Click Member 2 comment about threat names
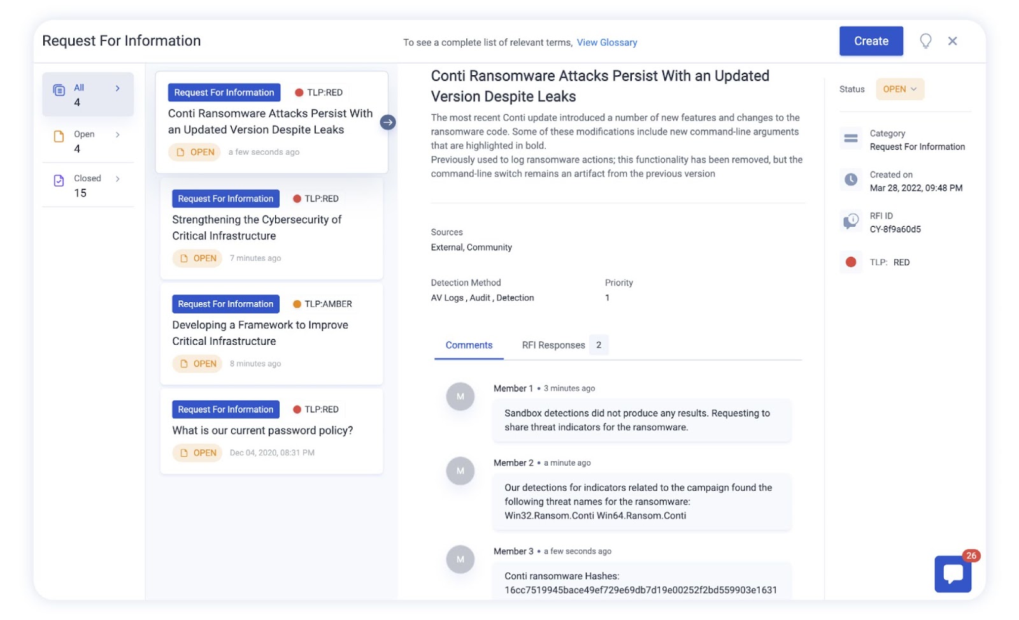Image resolution: width=1019 pixels, height=620 pixels. (x=641, y=501)
